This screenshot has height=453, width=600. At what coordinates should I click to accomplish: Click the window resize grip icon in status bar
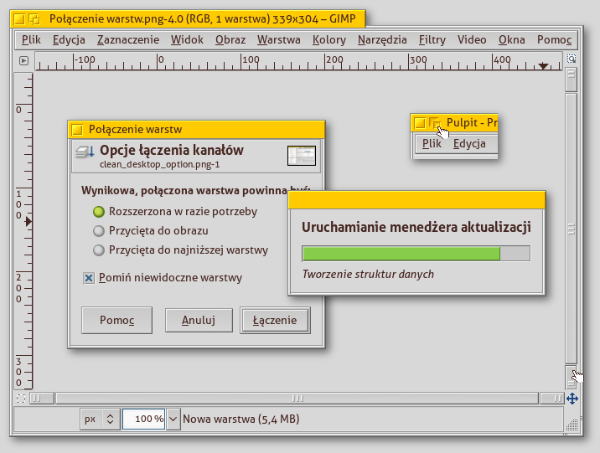tap(572, 425)
